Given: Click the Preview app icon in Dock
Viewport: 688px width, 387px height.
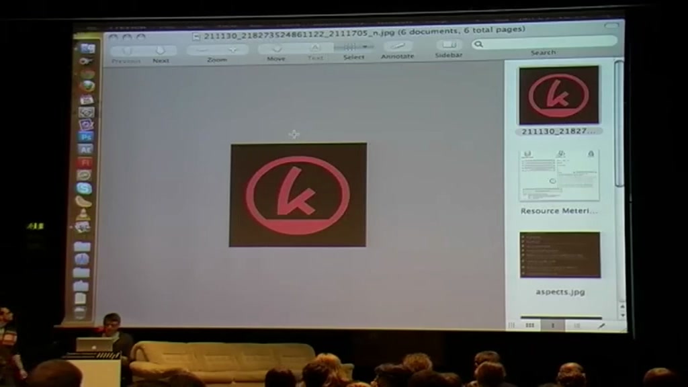Looking at the screenshot, I should 83,227.
